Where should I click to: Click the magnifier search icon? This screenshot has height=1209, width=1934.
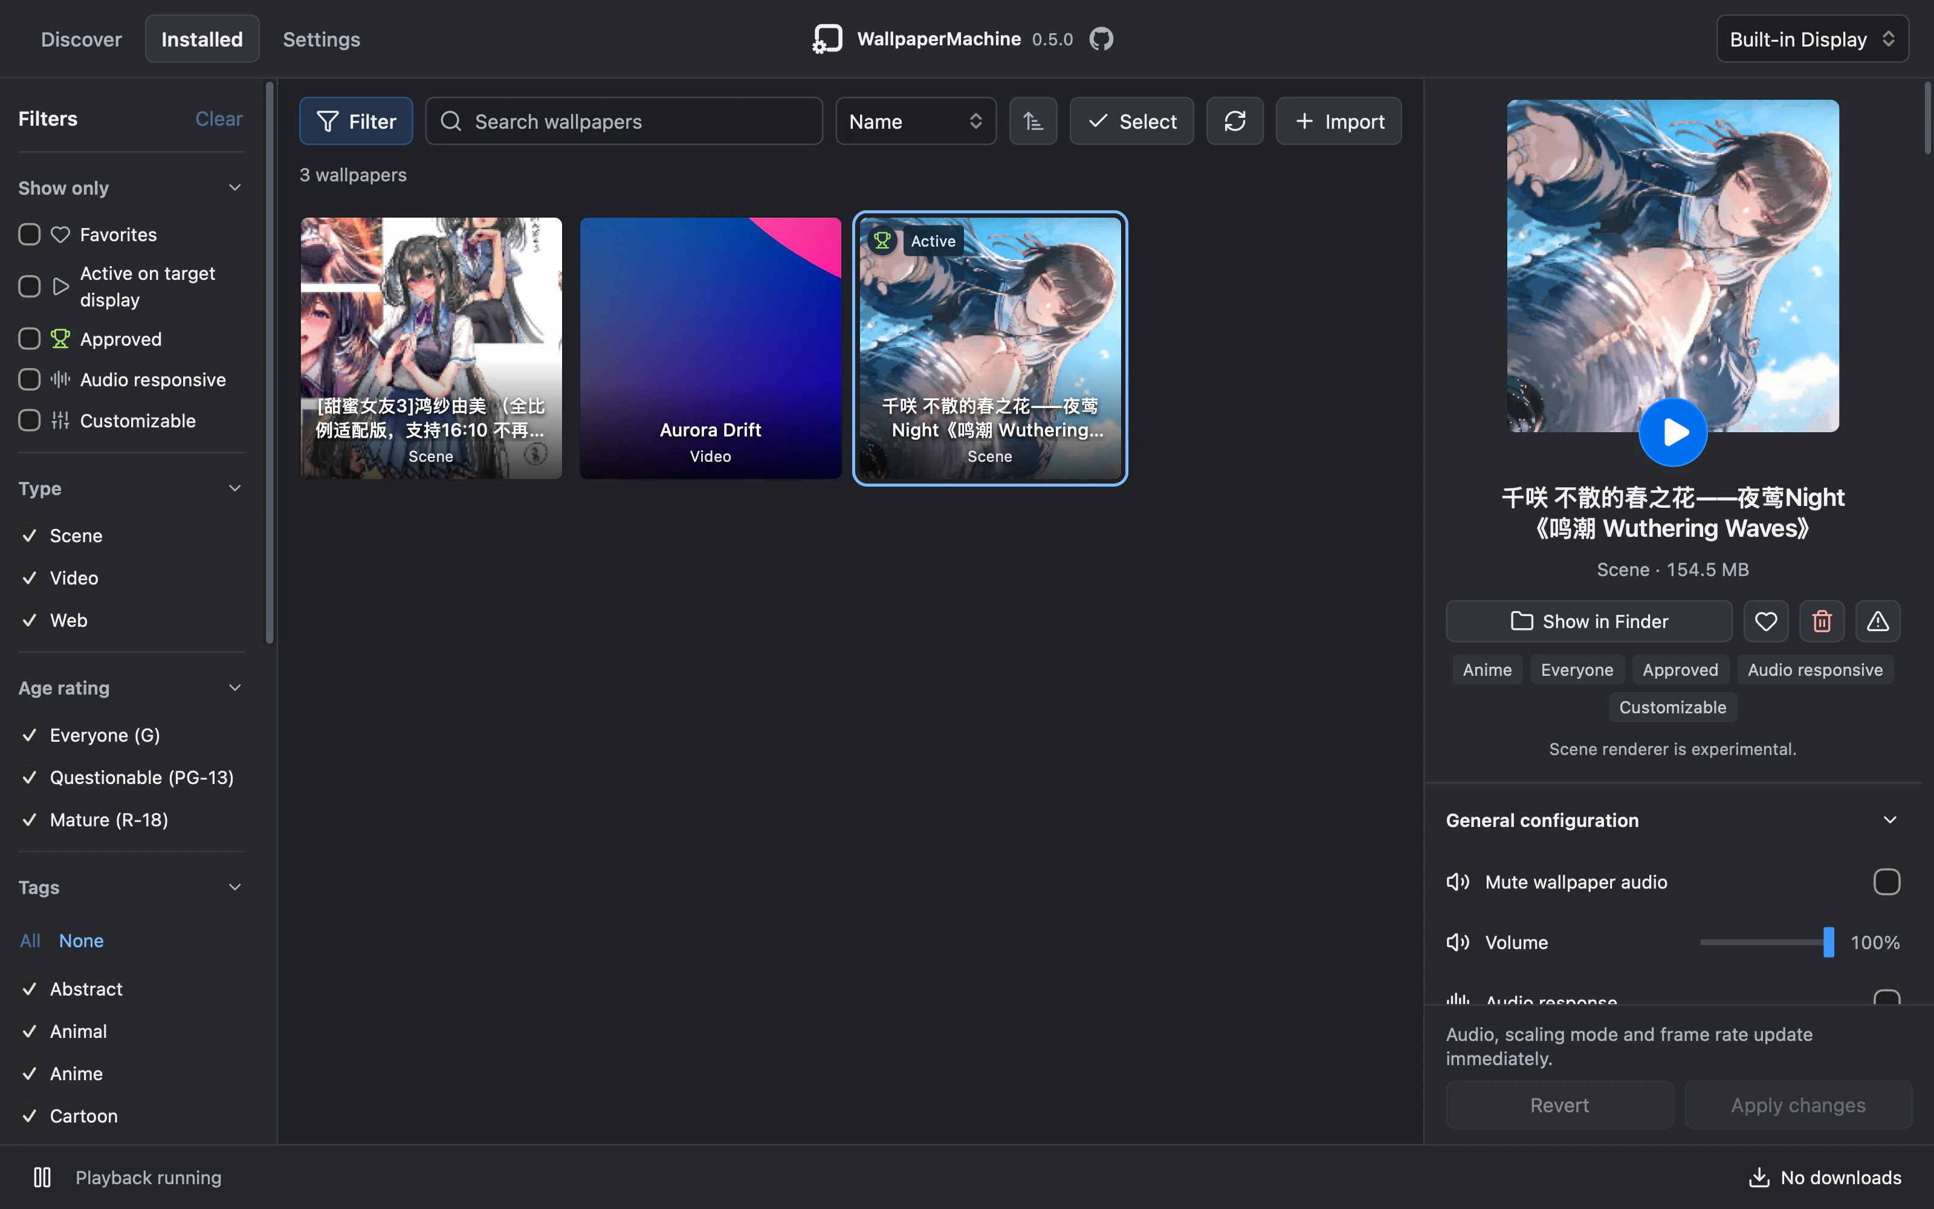pyautogui.click(x=451, y=121)
